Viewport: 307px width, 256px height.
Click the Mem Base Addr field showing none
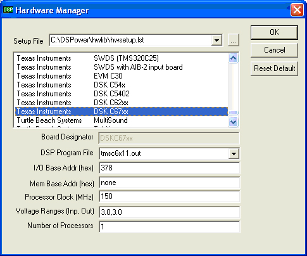(x=169, y=182)
